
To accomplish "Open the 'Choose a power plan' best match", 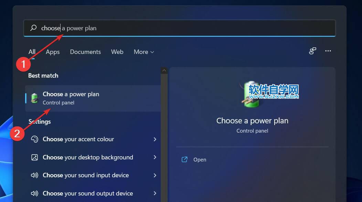I will coord(93,98).
